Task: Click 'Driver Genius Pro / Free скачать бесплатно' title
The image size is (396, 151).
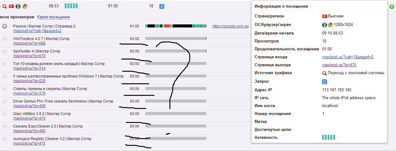Action: tap(50, 101)
